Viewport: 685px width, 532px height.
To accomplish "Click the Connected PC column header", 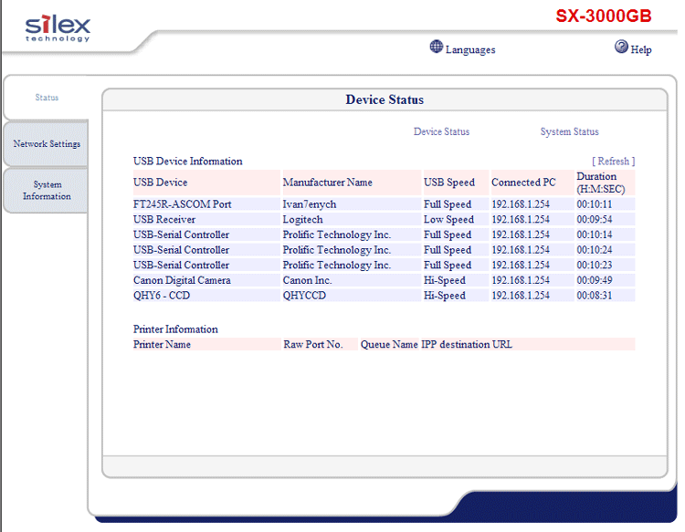I will [532, 183].
